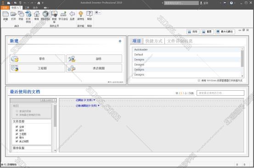Open dropdown arrow under New ribbon button

6,22
